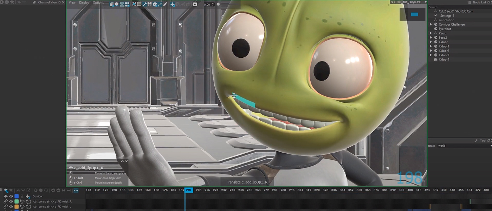Open the Options menu
The height and width of the screenshot is (211, 492).
98,2
